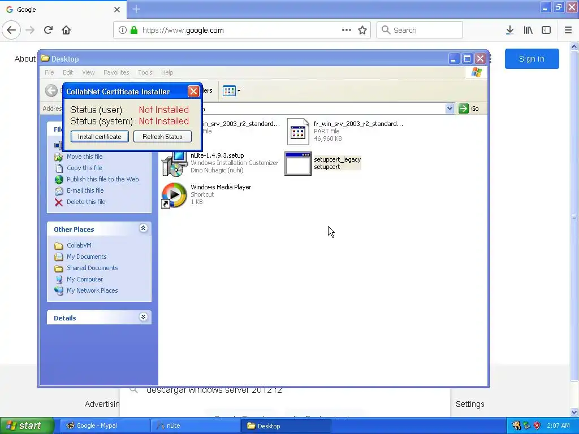
Task: Click browser Back arrow button
Action: (x=11, y=30)
